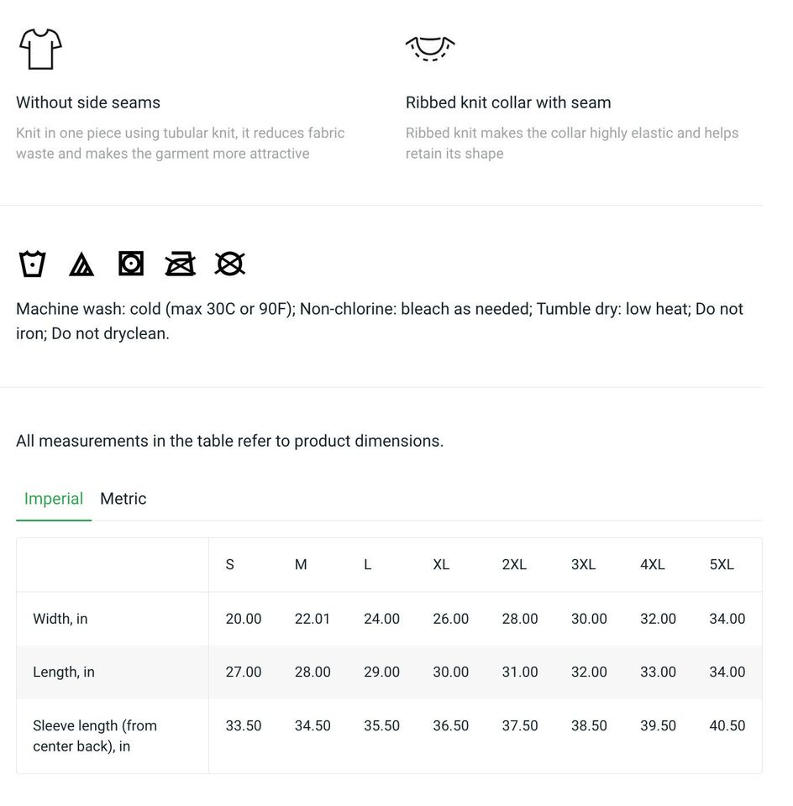Click the 'Ribbed knit collar with seam' heading
The width and height of the screenshot is (793, 806).
tap(508, 102)
